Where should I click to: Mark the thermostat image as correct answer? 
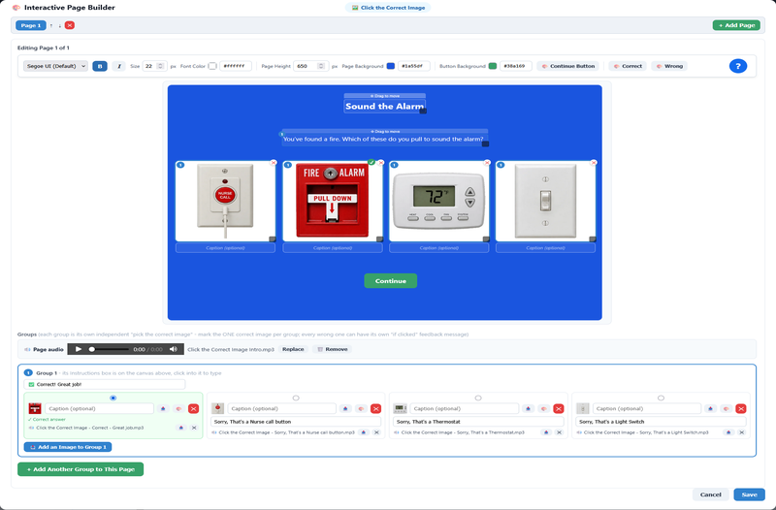tap(478, 398)
